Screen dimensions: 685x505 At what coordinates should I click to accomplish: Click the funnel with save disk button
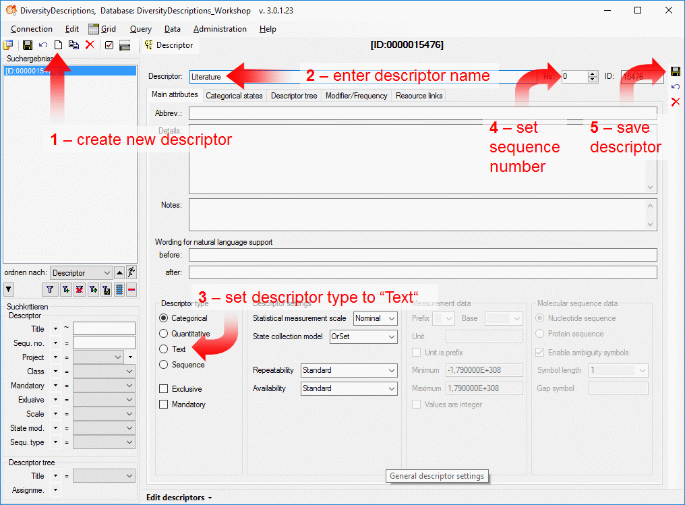(x=106, y=289)
